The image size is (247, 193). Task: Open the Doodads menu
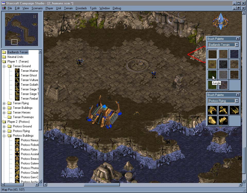[x=81, y=8]
